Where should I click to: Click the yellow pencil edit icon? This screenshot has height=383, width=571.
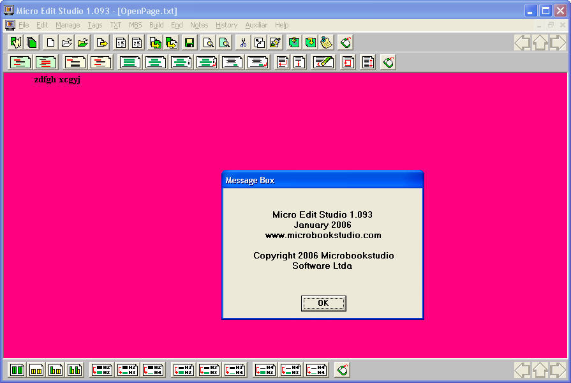(276, 43)
